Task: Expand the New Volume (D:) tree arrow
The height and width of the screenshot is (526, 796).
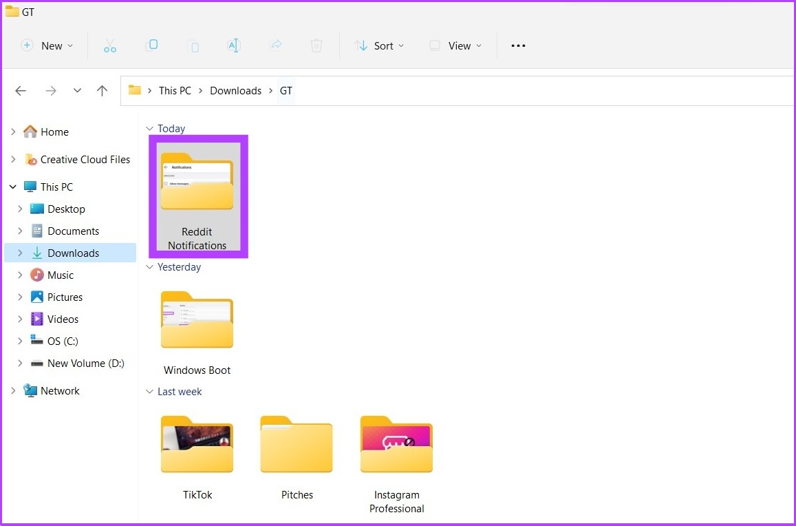Action: [x=20, y=363]
